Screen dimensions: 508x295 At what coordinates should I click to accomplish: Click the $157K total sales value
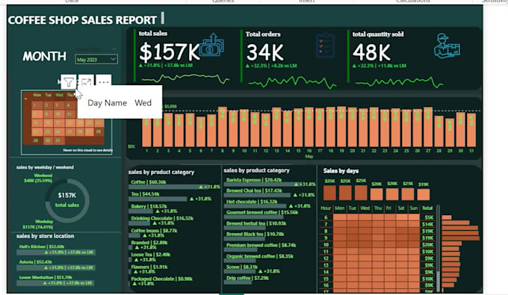coord(169,52)
